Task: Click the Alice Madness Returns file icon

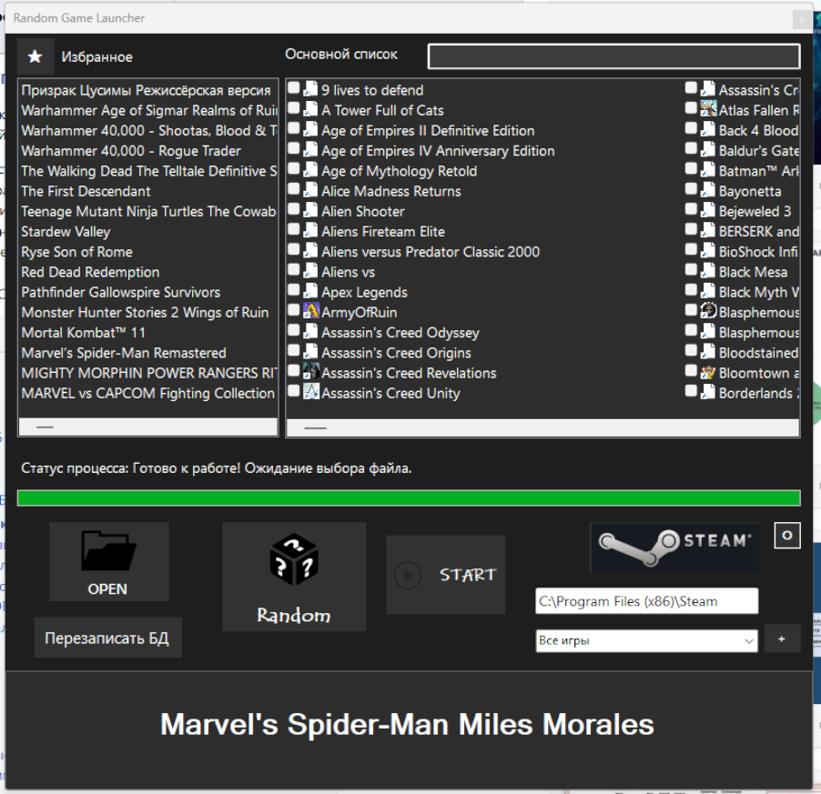Action: click(311, 189)
